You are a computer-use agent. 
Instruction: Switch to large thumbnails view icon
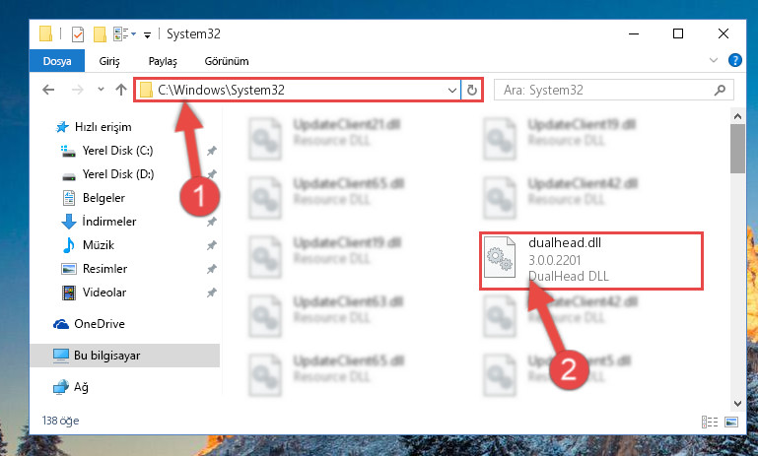pyautogui.click(x=731, y=422)
